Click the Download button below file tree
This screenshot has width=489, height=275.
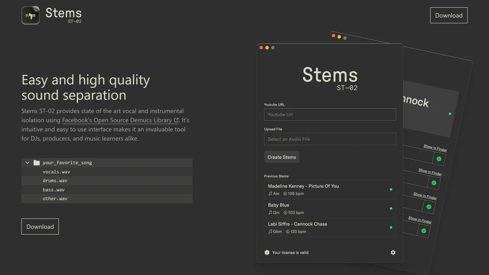point(40,226)
